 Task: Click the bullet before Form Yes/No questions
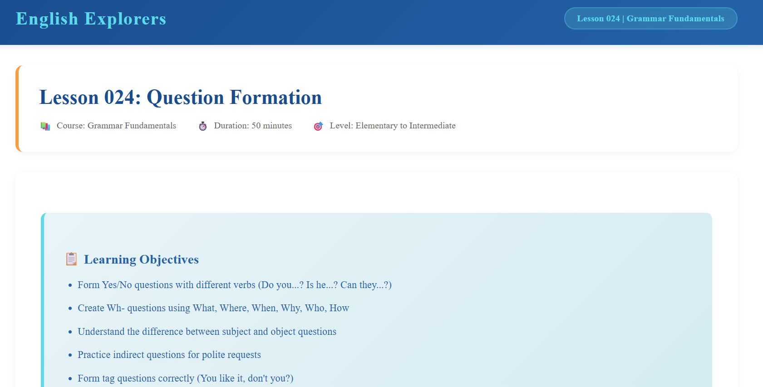70,285
